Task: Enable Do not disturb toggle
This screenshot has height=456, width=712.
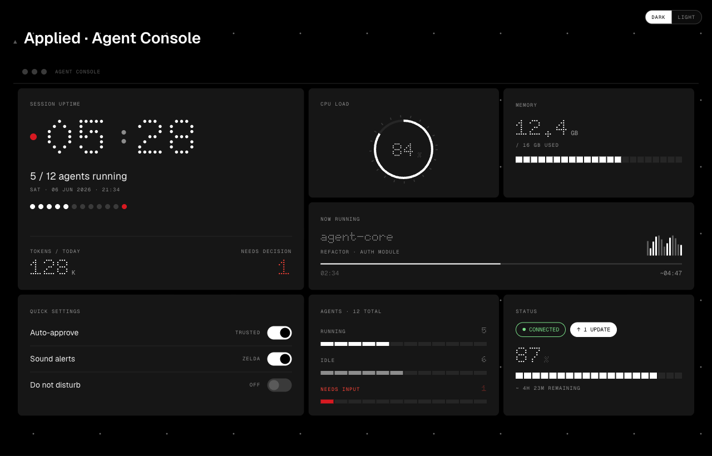Action: pyautogui.click(x=279, y=385)
